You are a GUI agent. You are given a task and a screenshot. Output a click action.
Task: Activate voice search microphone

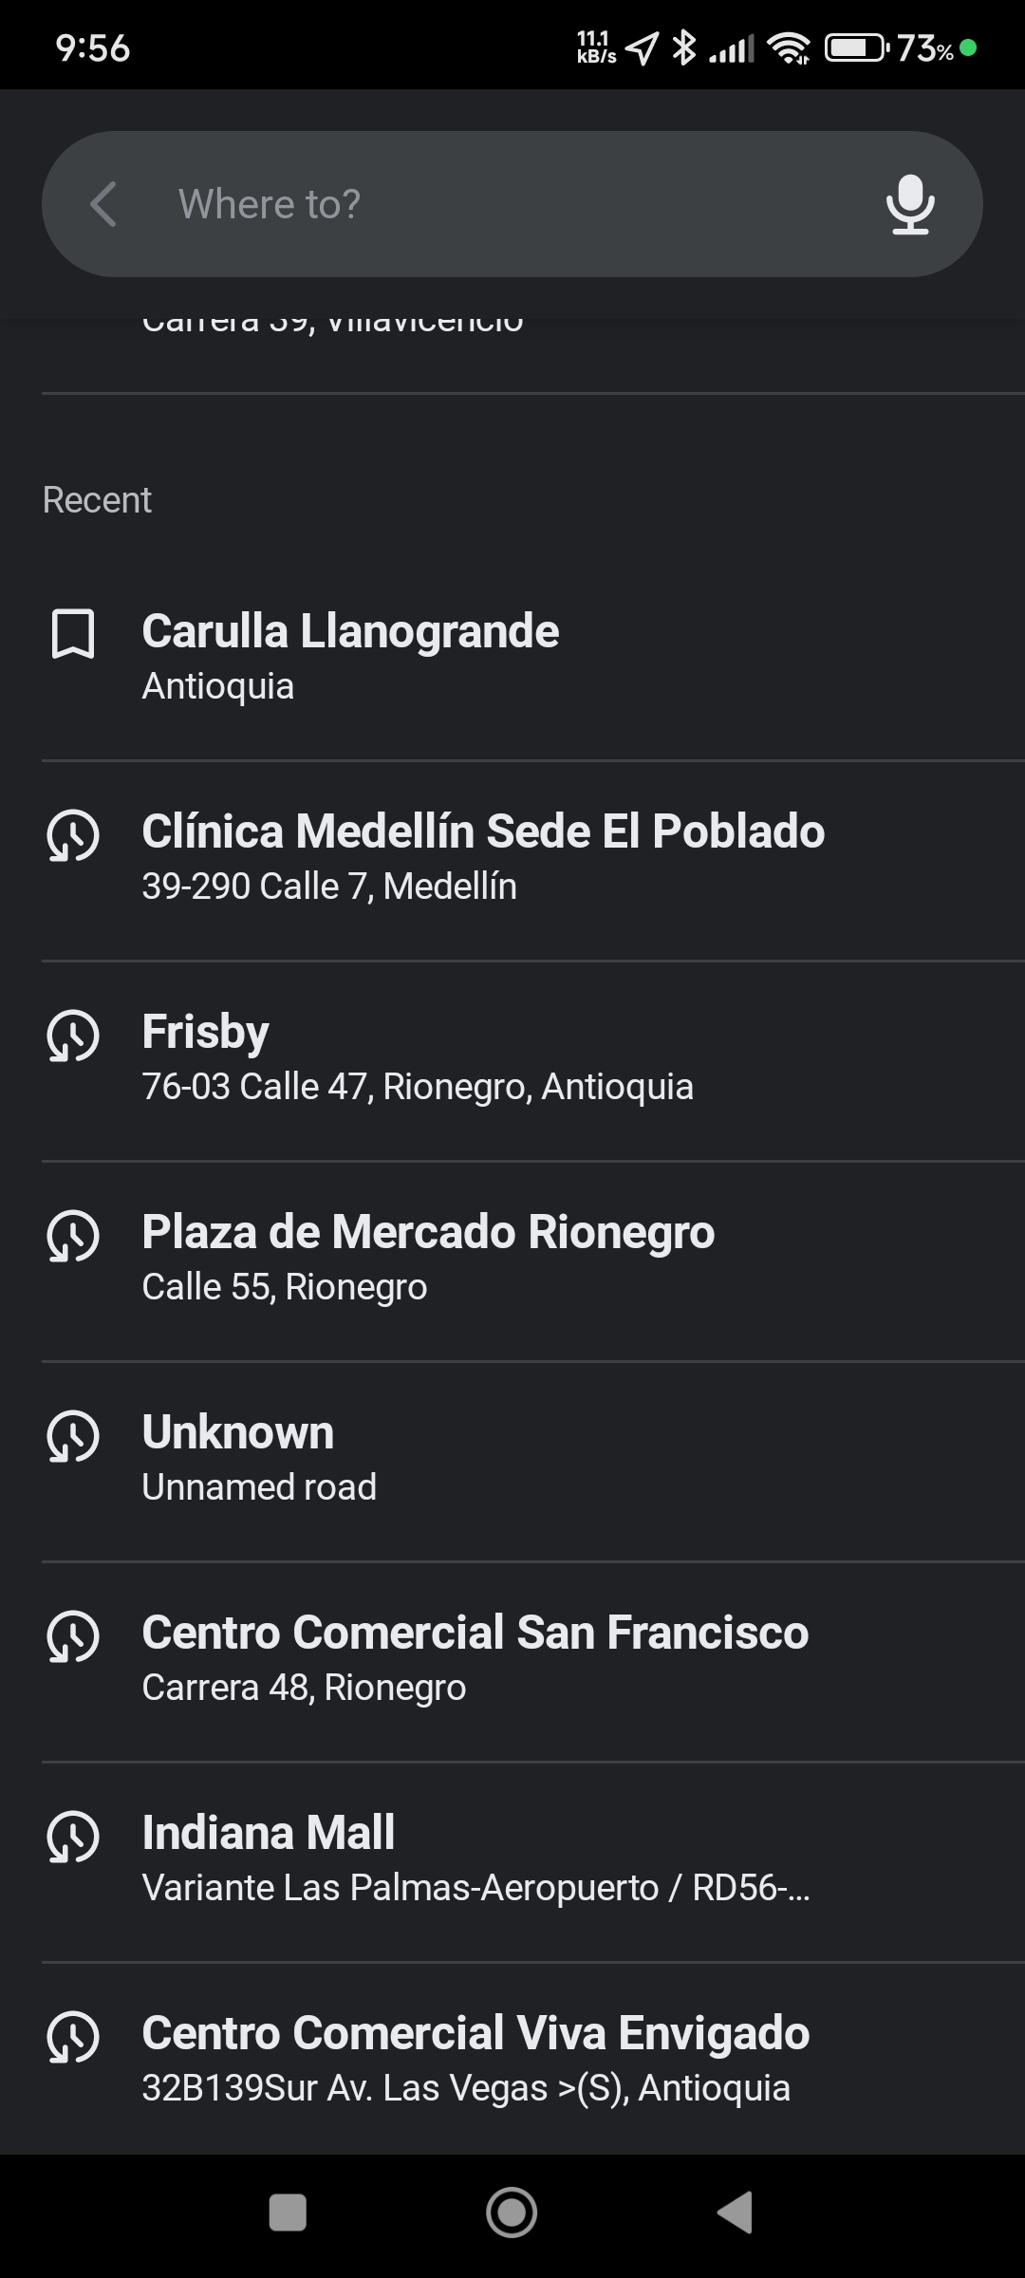[x=909, y=204]
